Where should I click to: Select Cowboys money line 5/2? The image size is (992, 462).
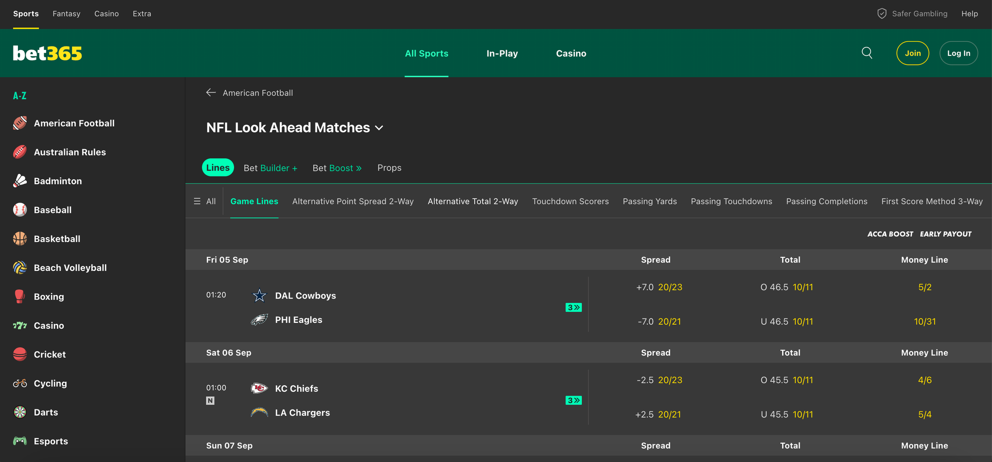925,287
